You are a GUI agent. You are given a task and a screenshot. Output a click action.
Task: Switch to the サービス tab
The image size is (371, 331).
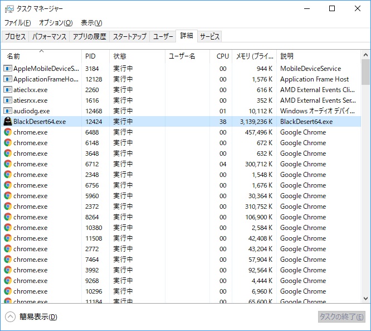pos(209,36)
